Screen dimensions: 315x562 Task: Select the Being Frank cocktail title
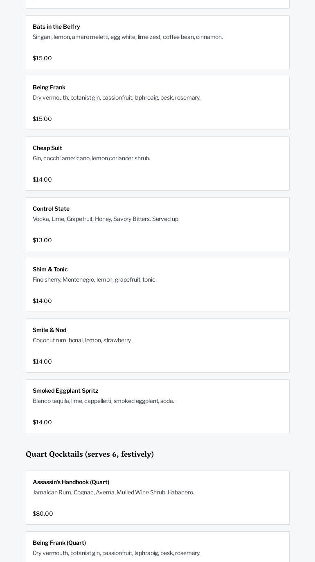point(49,87)
